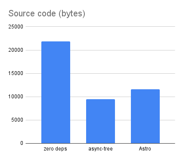Click the 5000 y-axis value
This screenshot has height=160, width=183.
pos(17,120)
